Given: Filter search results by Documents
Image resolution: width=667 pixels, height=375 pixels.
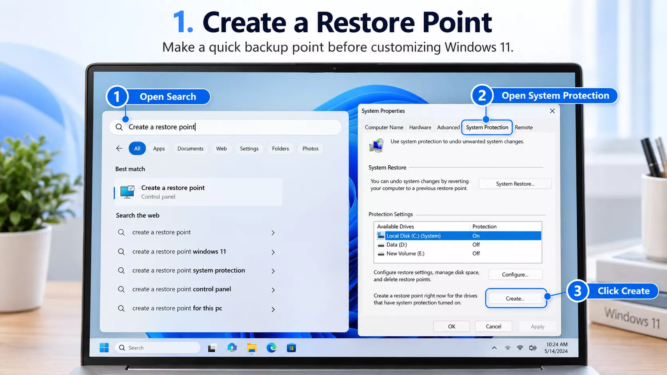Looking at the screenshot, I should point(190,149).
